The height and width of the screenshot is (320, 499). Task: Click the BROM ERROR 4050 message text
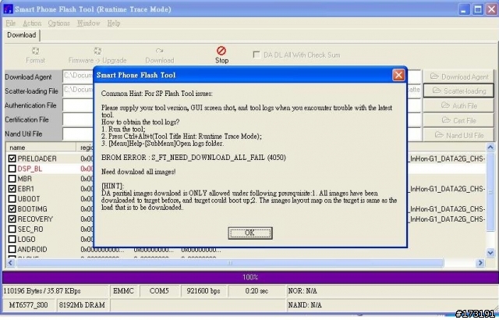pos(193,158)
